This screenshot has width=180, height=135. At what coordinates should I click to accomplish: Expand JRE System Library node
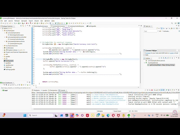pyautogui.click(x=3, y=50)
